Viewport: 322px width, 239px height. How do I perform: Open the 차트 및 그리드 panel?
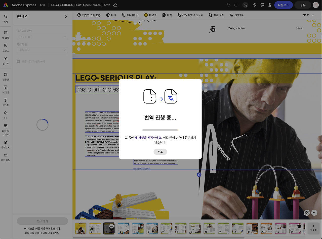pos(6,129)
